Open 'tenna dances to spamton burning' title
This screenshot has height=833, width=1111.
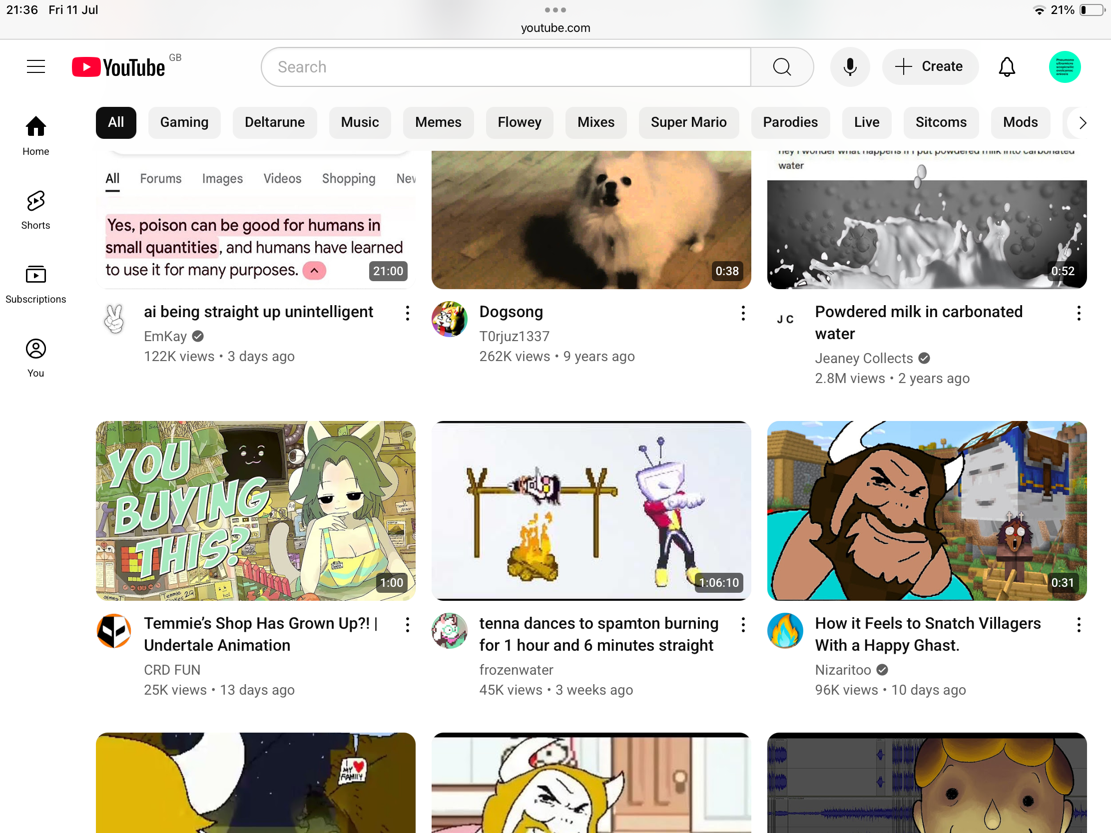pyautogui.click(x=598, y=634)
